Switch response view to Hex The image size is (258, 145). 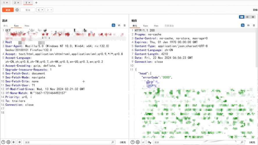point(156,26)
